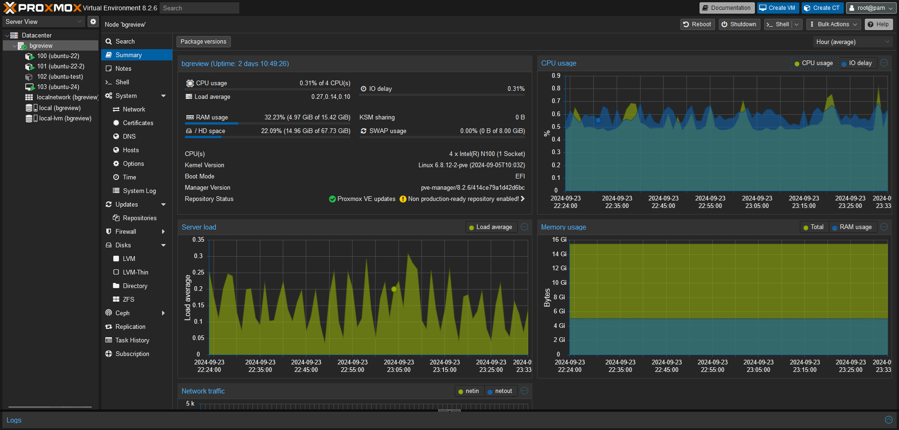Open the Shell button
This screenshot has height=430, width=899.
778,24
